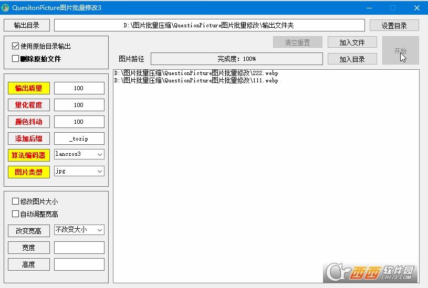Click the output directory path field

[210, 25]
